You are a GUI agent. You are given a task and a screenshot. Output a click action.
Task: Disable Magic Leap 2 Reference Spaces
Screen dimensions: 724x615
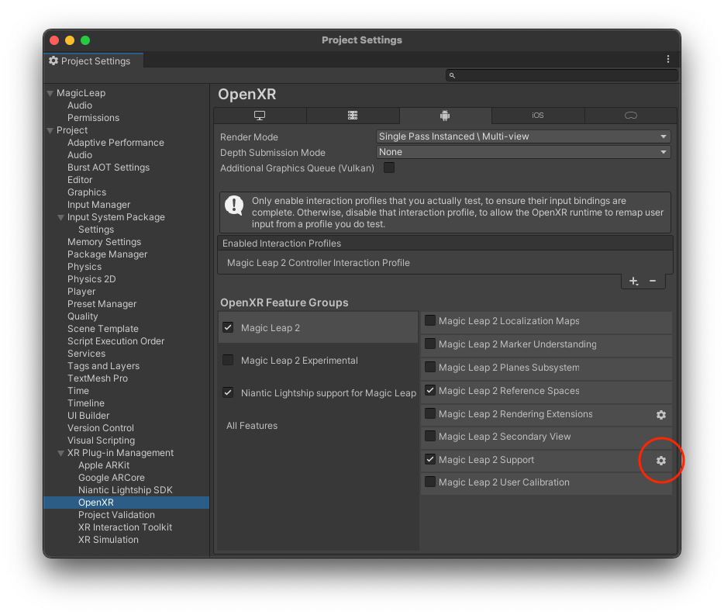[430, 390]
